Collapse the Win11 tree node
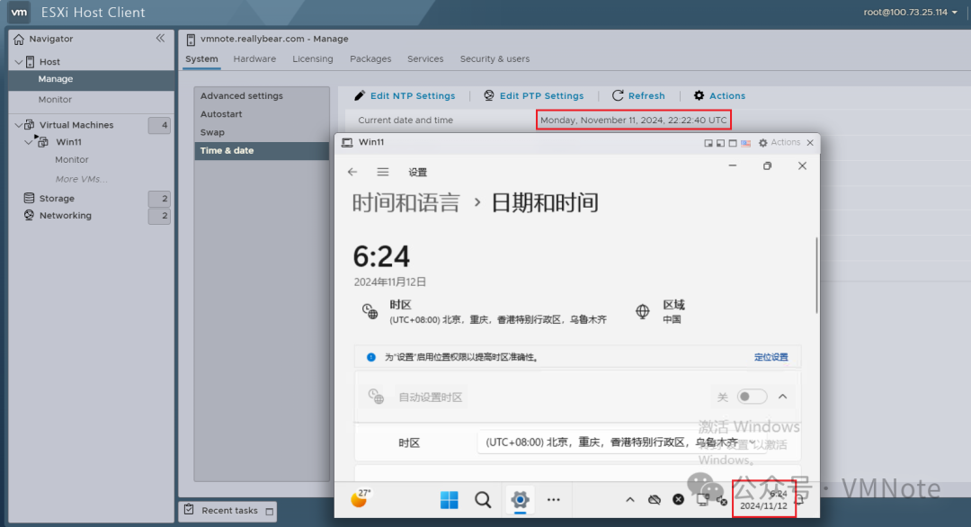 (x=28, y=142)
